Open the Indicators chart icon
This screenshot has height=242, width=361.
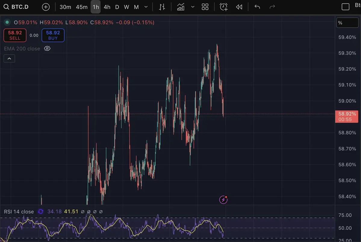coord(181,7)
